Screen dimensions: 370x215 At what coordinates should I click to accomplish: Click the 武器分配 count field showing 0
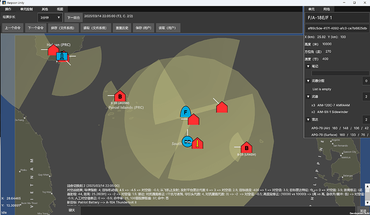coord(366,81)
